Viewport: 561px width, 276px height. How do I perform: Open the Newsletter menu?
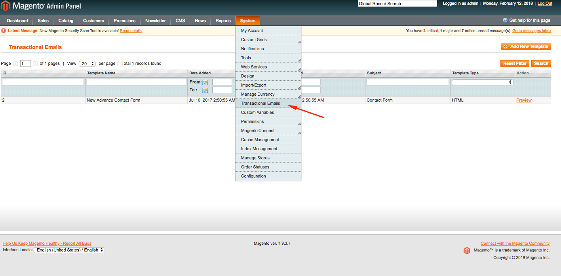[x=156, y=21]
